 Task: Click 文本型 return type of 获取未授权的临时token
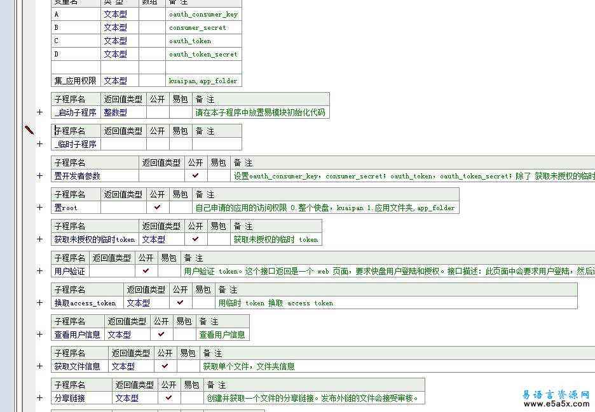(154, 239)
